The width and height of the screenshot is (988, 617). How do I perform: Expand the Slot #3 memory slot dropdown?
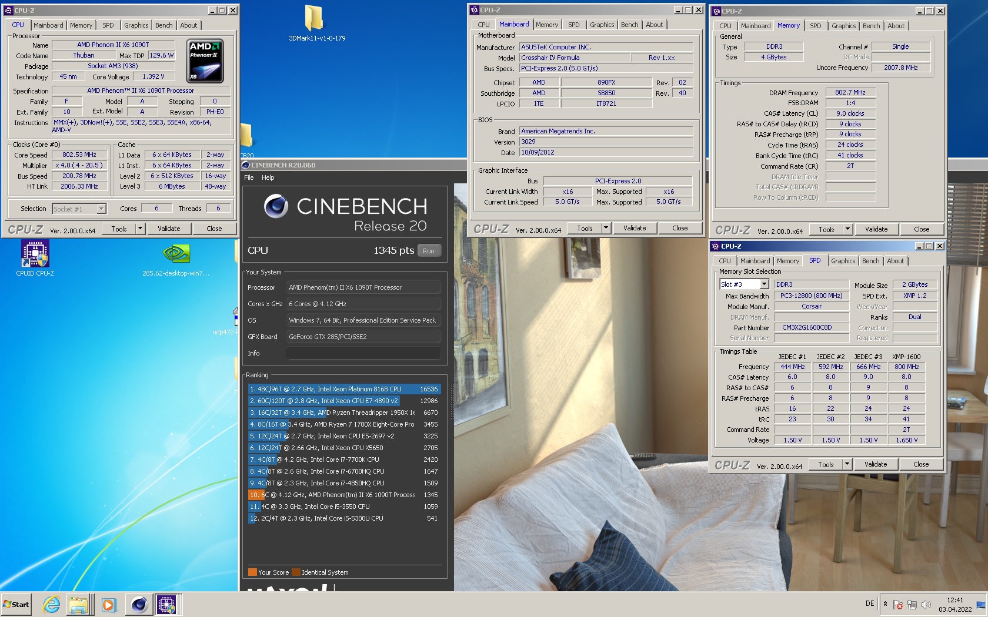[764, 284]
